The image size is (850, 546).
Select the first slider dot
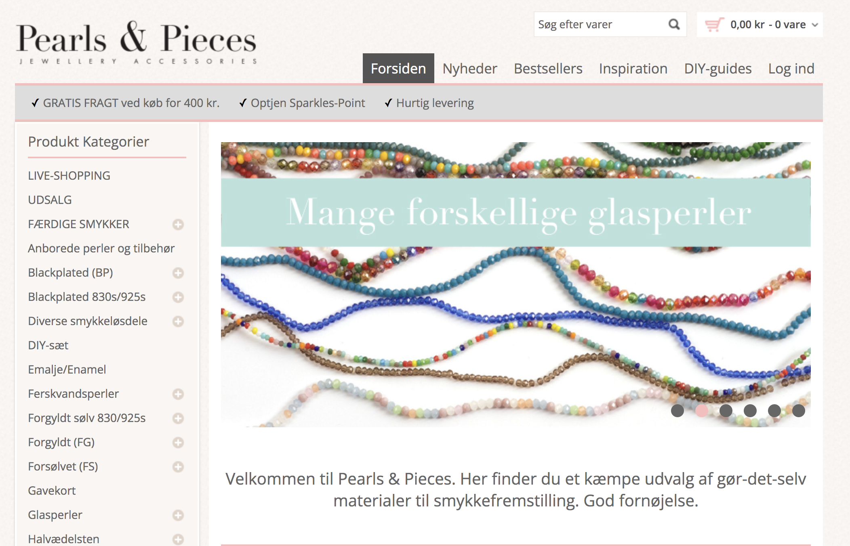click(x=677, y=411)
